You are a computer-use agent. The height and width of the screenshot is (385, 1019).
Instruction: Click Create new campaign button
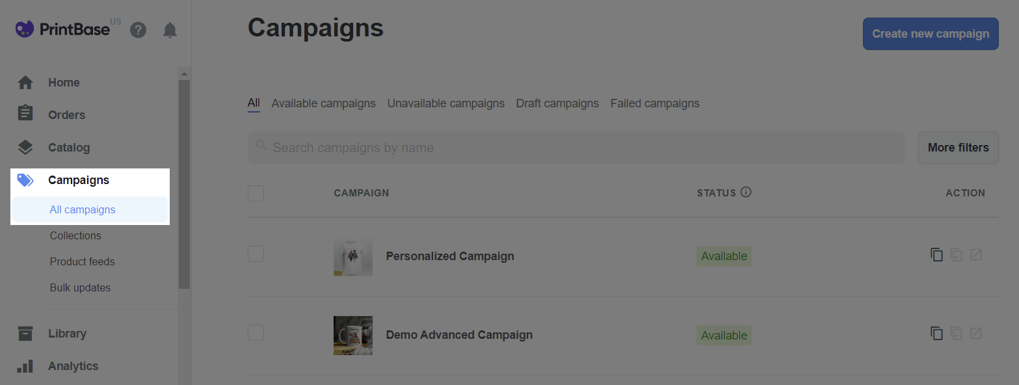(931, 34)
